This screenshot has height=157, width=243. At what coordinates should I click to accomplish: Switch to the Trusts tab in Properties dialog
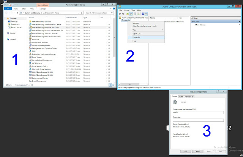click(x=181, y=97)
